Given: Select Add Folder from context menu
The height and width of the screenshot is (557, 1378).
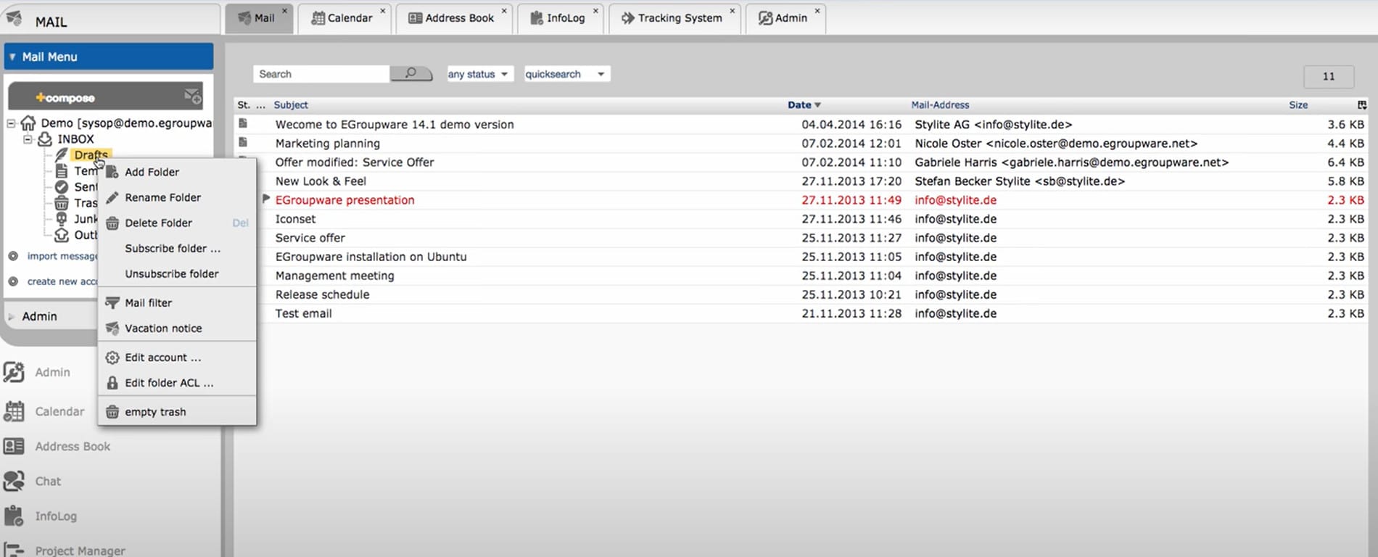Looking at the screenshot, I should [x=177, y=172].
